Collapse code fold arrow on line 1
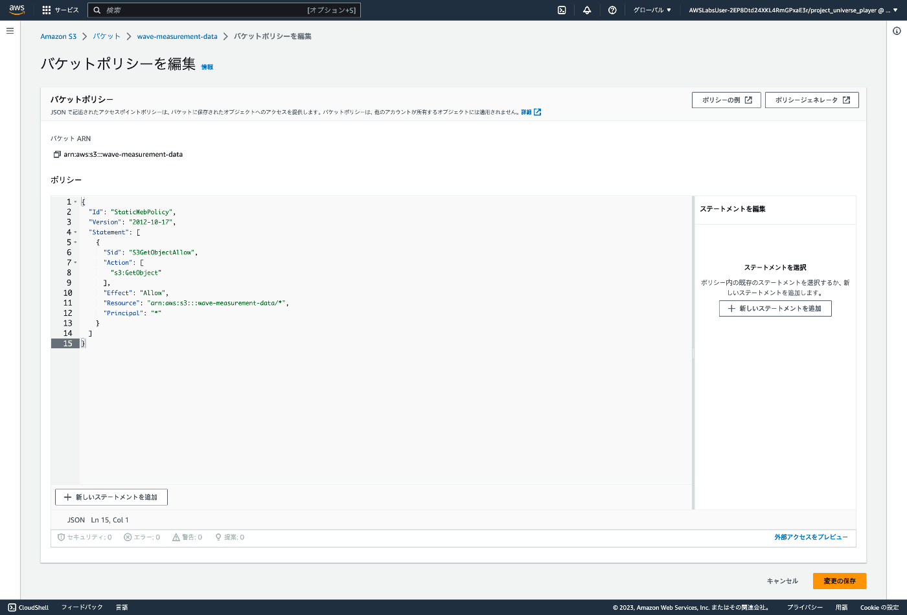Image resolution: width=907 pixels, height=615 pixels. click(75, 202)
